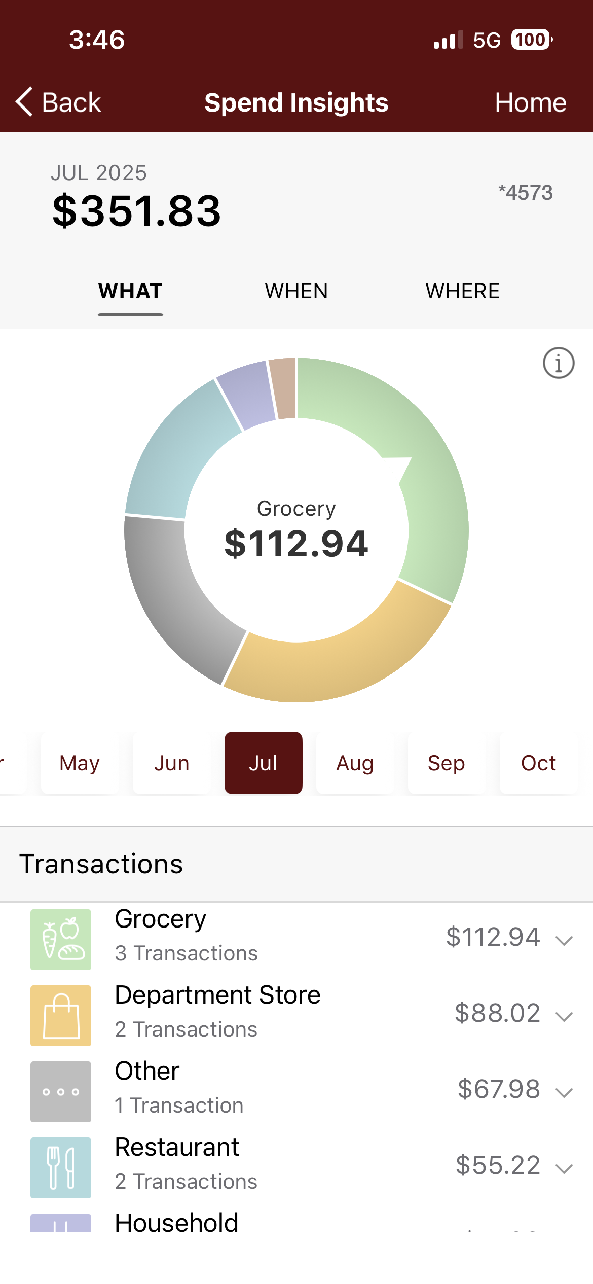Select the Jun month button

pos(171,763)
